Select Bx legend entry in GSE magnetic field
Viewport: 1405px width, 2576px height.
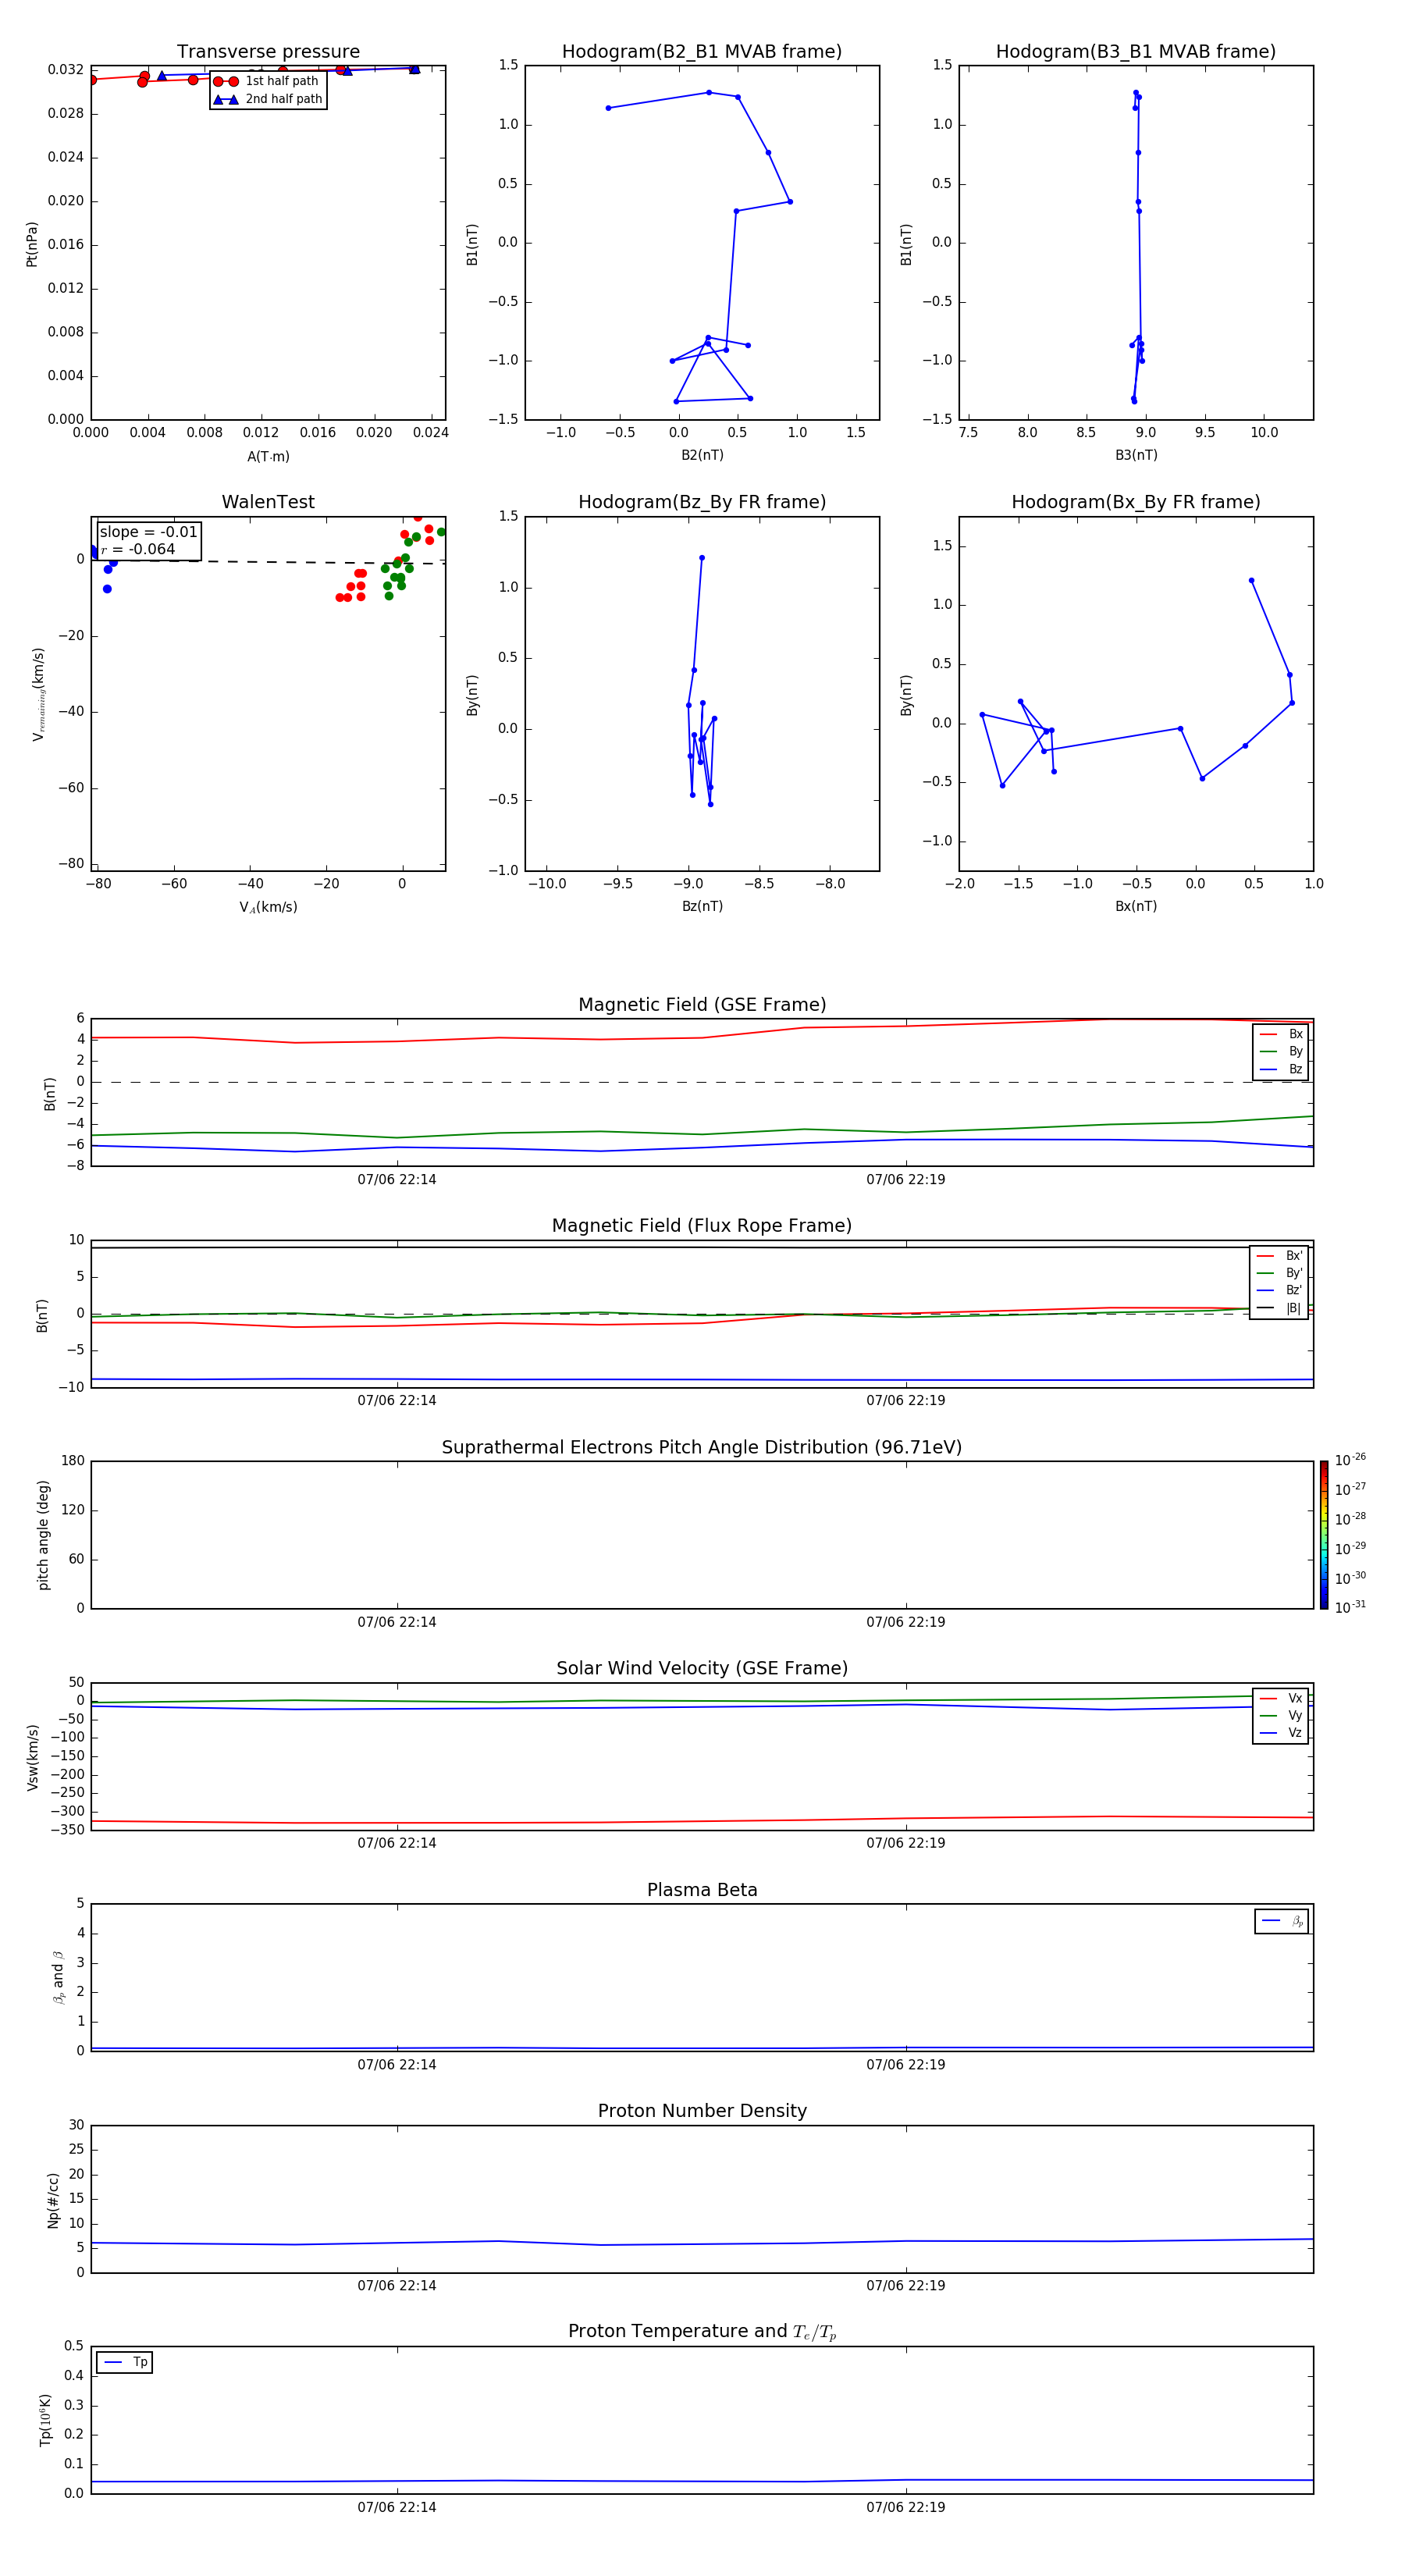(1281, 1034)
